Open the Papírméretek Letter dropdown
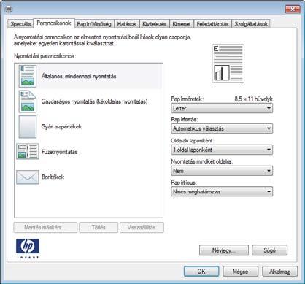This screenshot has height=284, width=305. pos(222,108)
